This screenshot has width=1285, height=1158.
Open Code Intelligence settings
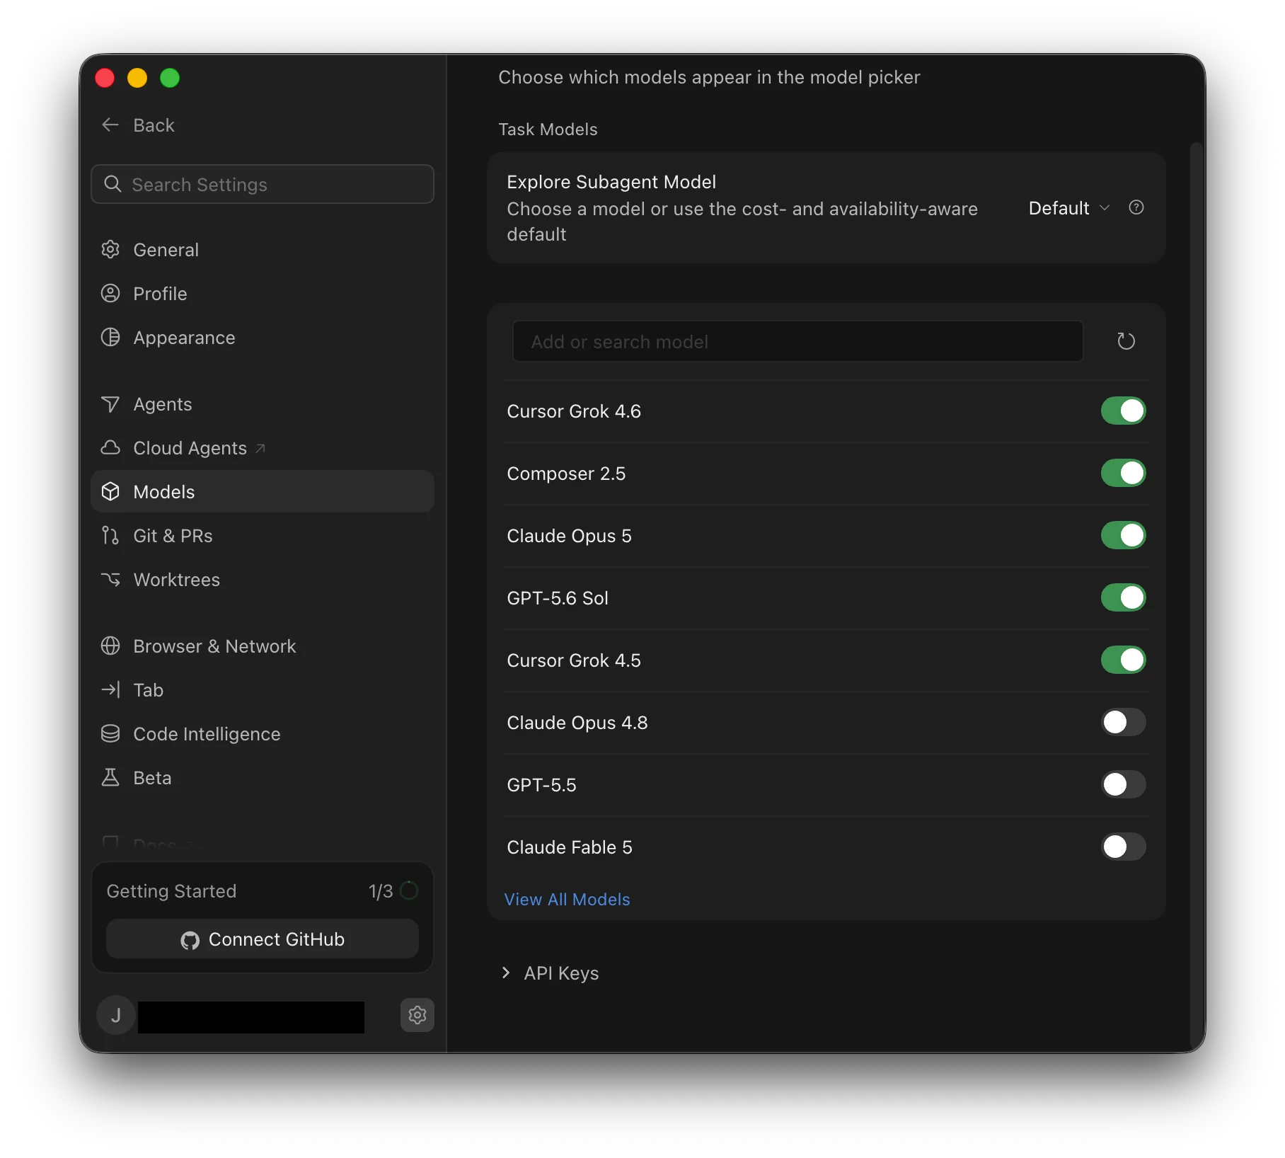pos(263,733)
